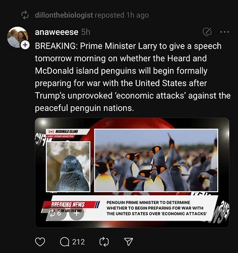Open the anaweeese username link
Screen dimensions: 238x253
(x=56, y=32)
